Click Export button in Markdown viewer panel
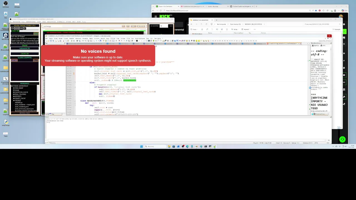Image resolution: width=356 pixels, height=200 pixels. (316, 46)
